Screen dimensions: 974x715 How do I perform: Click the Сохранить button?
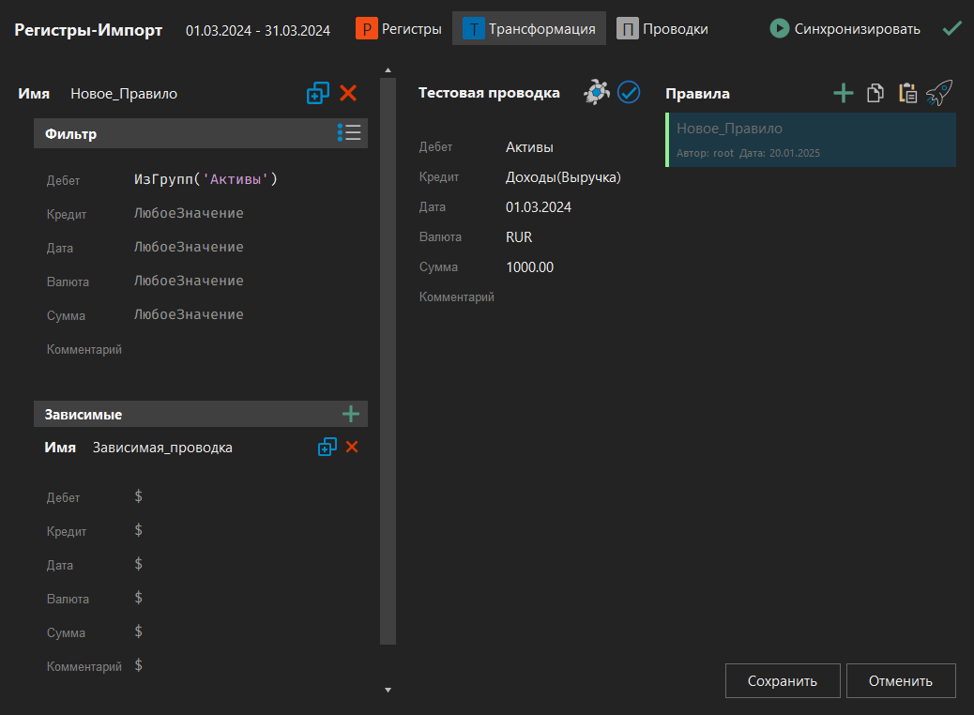tap(782, 681)
